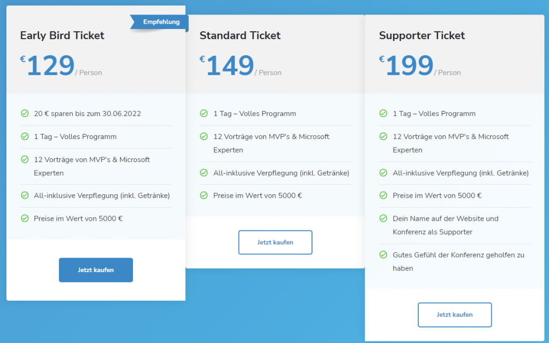549x343 pixels.
Task: Click check icon next to 'Dein Name'
Action: click(383, 218)
